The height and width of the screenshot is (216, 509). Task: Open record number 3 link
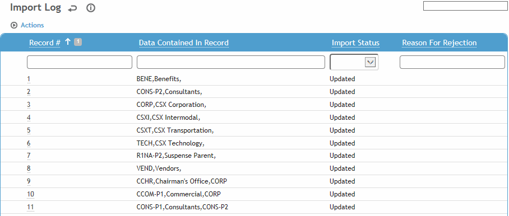29,105
